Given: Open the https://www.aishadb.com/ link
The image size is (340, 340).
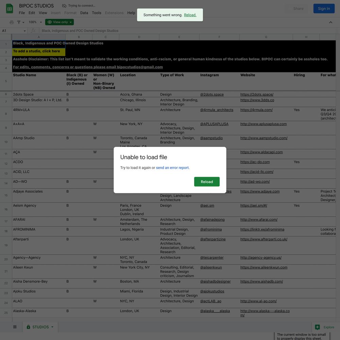Looking at the screenshot, I should click(262, 282).
